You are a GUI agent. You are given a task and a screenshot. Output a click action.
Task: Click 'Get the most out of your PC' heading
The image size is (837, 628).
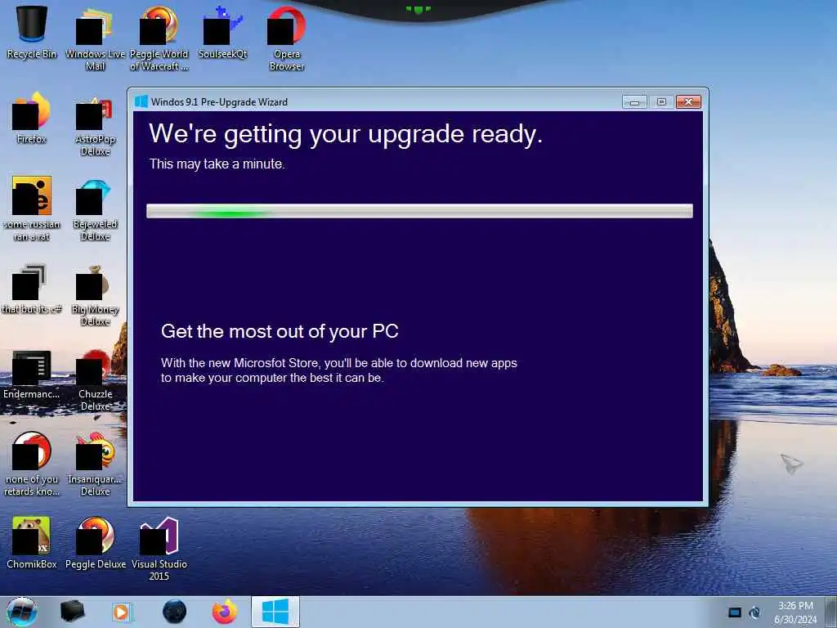[280, 331]
